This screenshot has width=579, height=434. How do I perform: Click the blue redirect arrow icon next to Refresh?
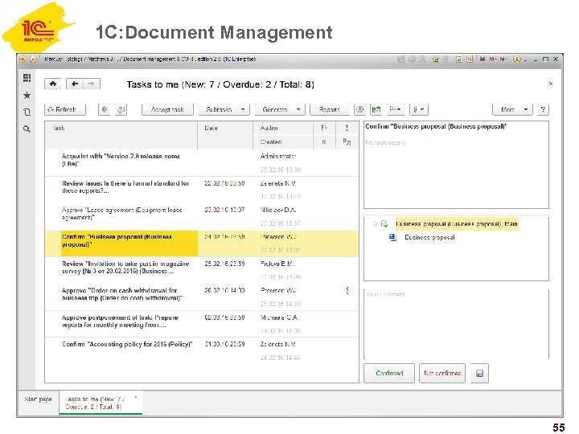pyautogui.click(x=105, y=109)
